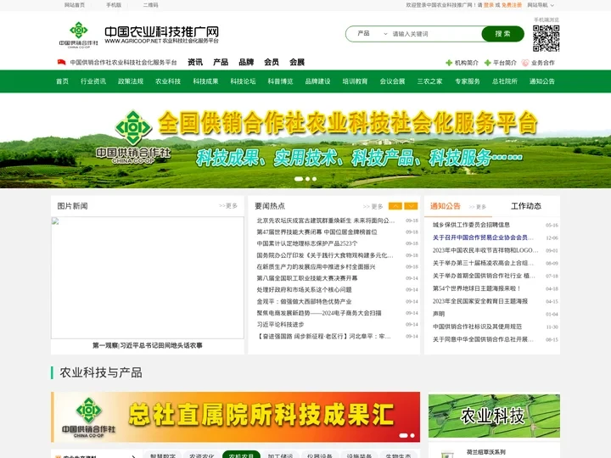The image size is (611, 458).
Task: Open 首页 in the green navigation bar
Action: 62,81
